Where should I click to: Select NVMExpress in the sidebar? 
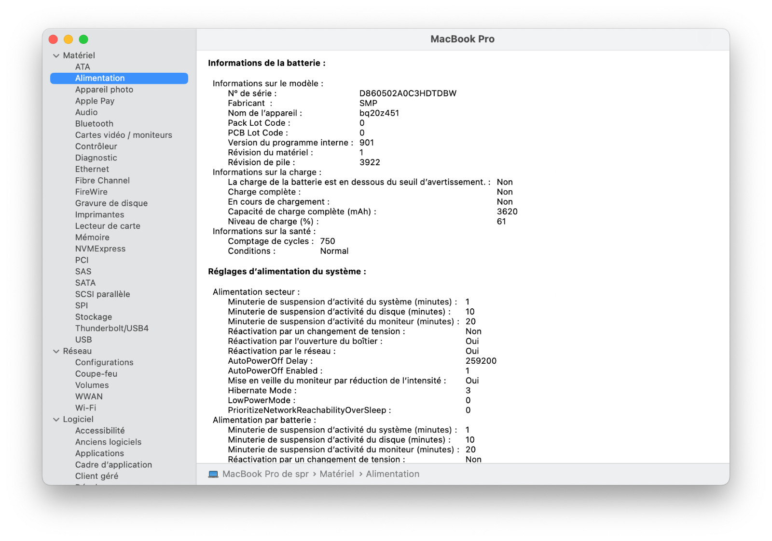[x=100, y=249]
